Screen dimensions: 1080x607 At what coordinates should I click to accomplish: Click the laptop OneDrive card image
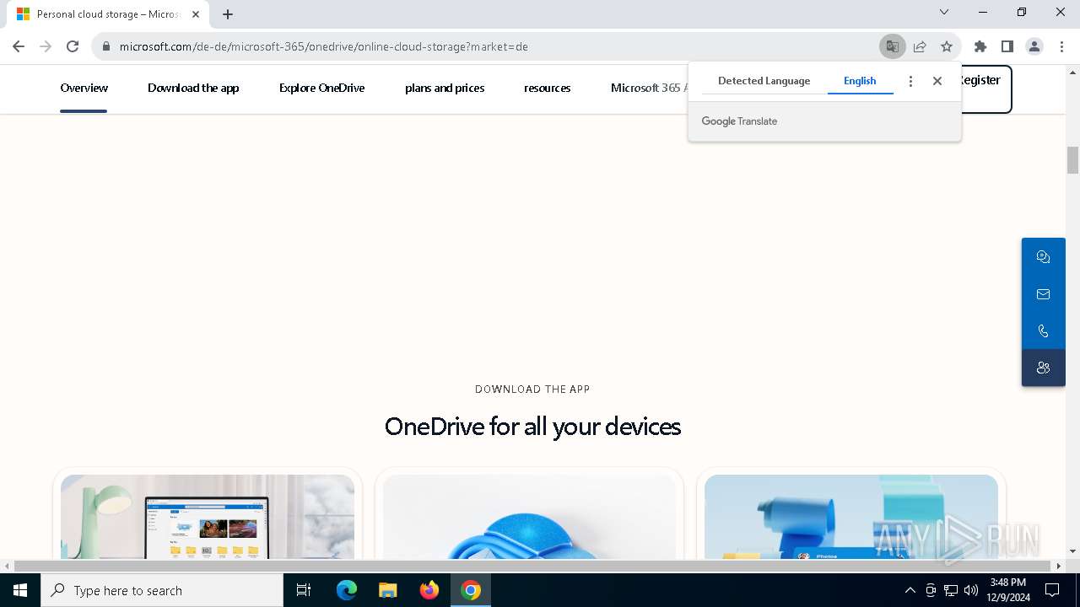(208, 516)
